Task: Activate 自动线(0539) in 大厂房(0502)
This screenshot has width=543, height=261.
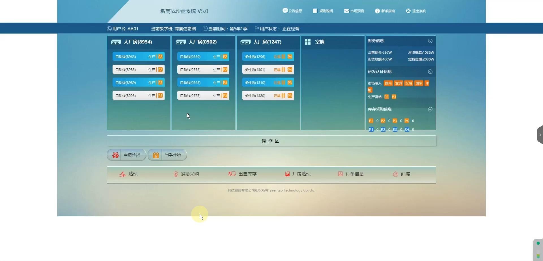Action: point(203,56)
